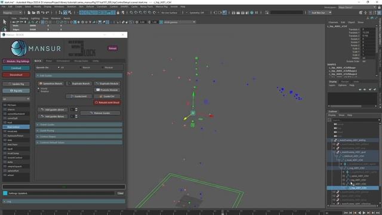Image resolution: width=382 pixels, height=215 pixels.
Task: Click the new scene icon
Action: tap(29, 13)
